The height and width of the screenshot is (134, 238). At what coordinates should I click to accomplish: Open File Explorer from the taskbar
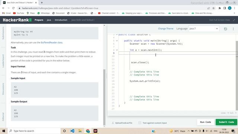pyautogui.click(x=80, y=131)
